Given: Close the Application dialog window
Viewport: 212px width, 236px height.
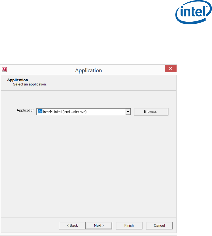Looking at the screenshot, I should [x=171, y=68].
